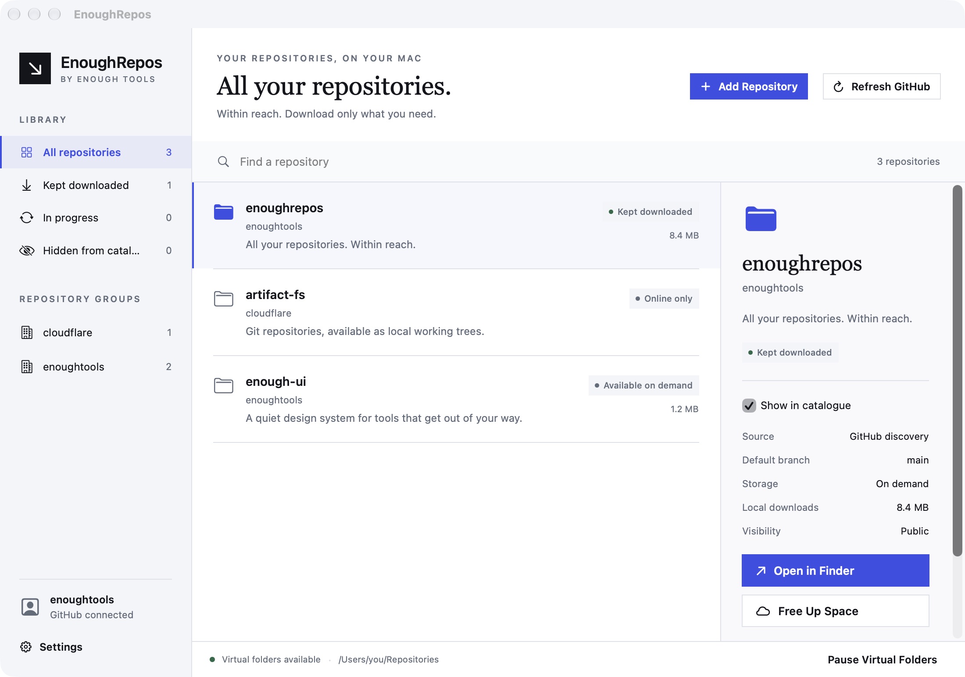
Task: Click the large folder icon in the details panel
Action: coord(761,218)
